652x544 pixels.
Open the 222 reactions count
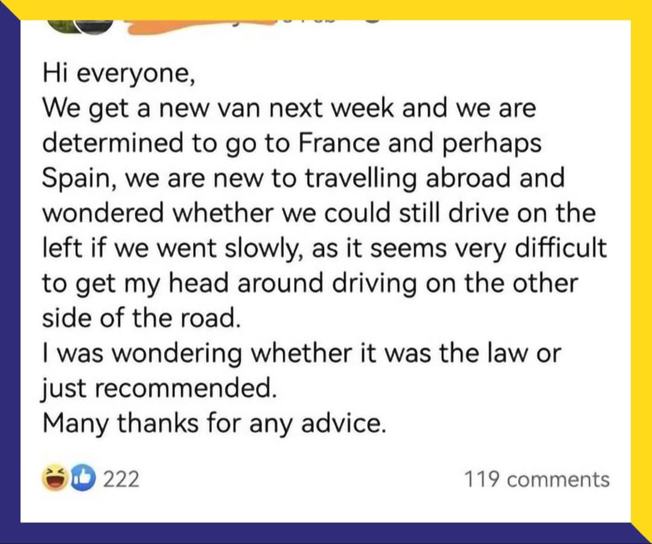point(121,479)
